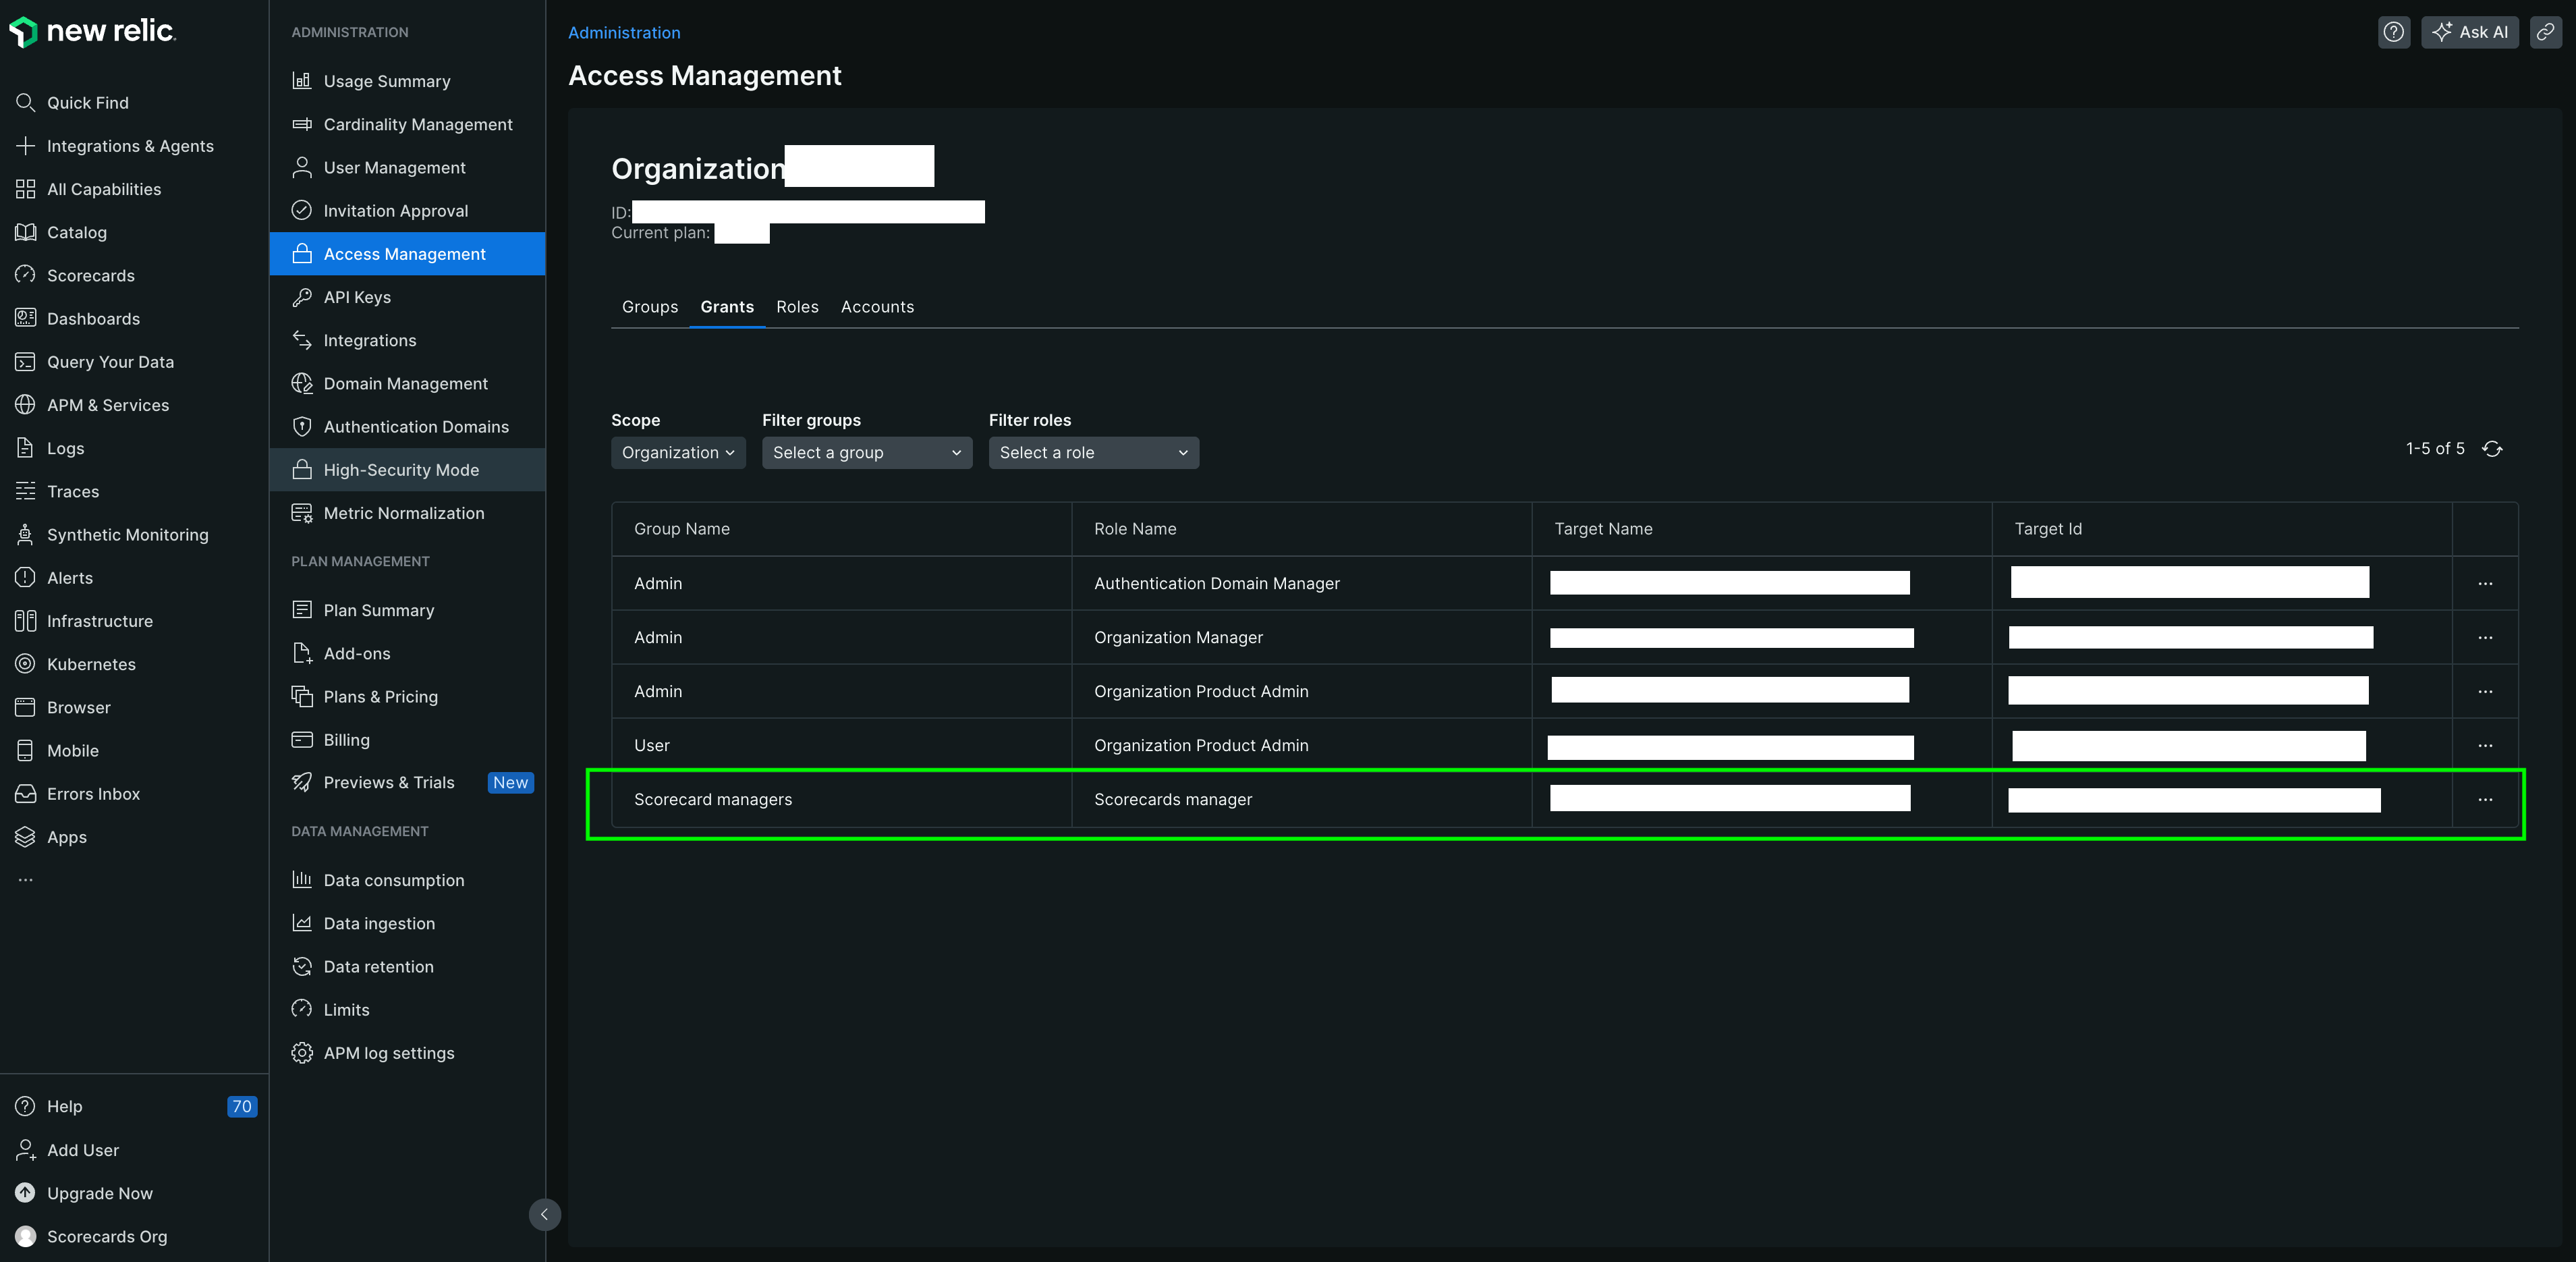Screen dimensions: 2576x1262
Task: Refresh the grants list
Action: click(x=2492, y=449)
